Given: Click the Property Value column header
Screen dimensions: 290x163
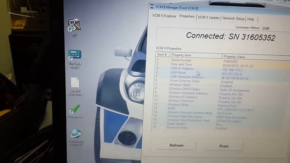Looking at the screenshot, I should (x=256, y=57).
